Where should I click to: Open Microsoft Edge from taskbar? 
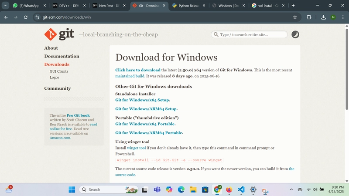pos(181,189)
